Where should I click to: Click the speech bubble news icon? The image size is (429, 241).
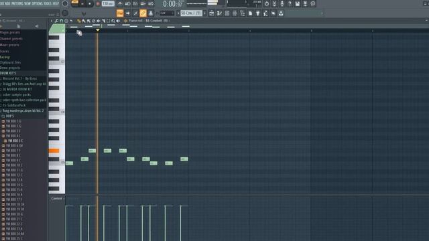pos(313,3)
